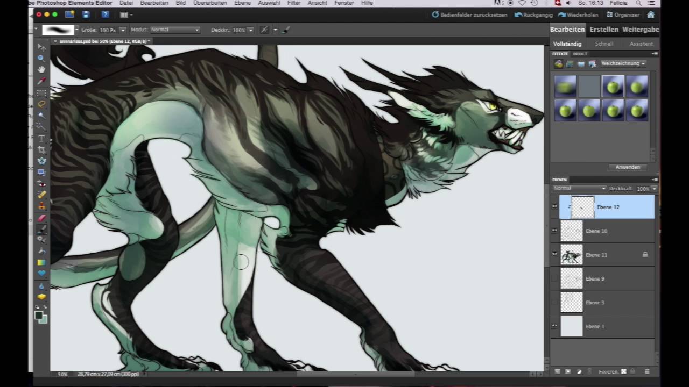Open the Filter menu

point(294,3)
